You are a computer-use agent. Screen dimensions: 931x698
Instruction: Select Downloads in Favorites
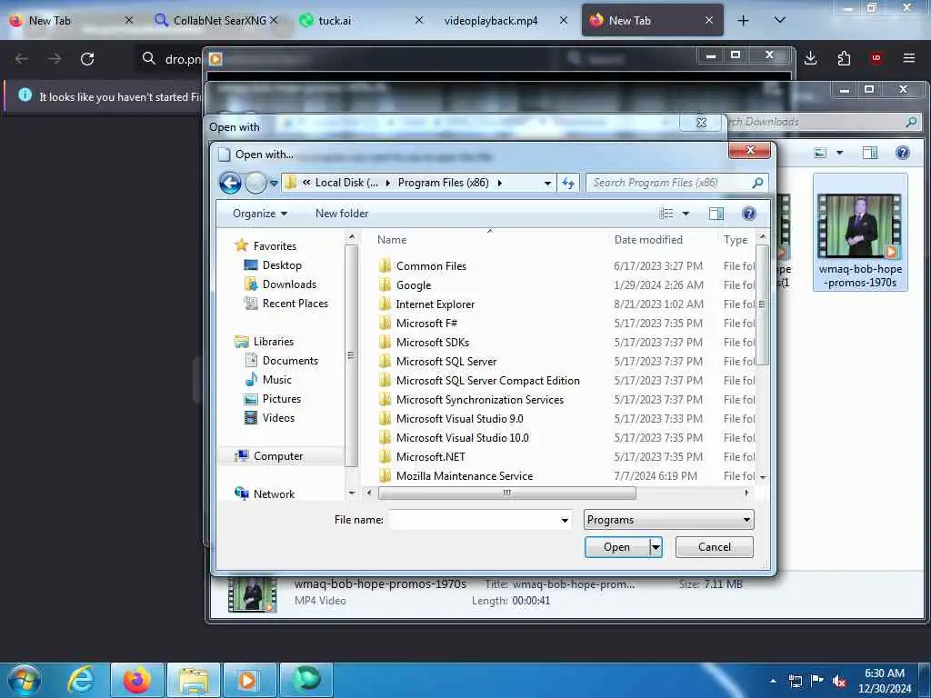pos(280,284)
